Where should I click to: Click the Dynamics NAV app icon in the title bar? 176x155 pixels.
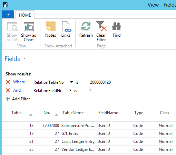(x=6, y=5)
